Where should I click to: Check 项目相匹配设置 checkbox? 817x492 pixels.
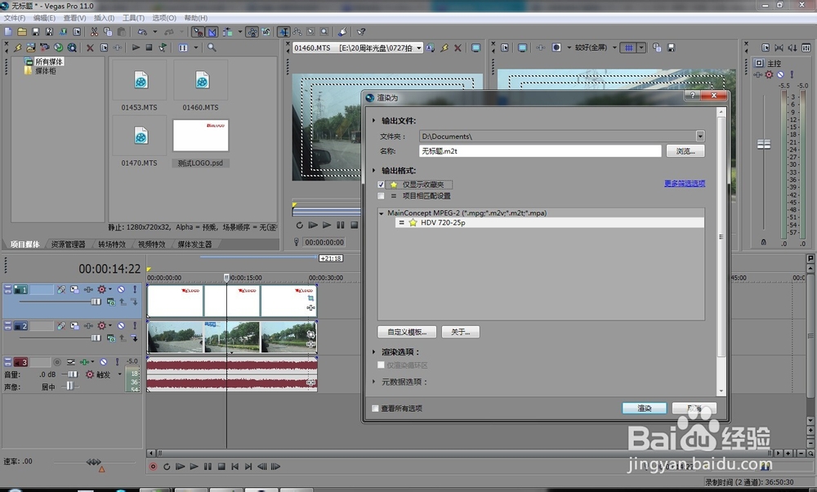[381, 196]
